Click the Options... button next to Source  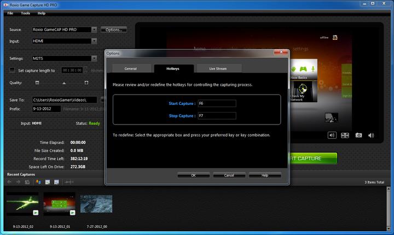114,30
